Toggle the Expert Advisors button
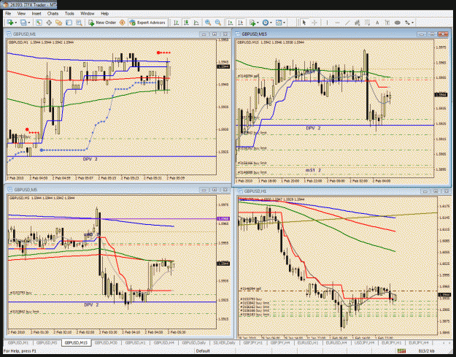This screenshot has height=357, width=456. (x=147, y=23)
